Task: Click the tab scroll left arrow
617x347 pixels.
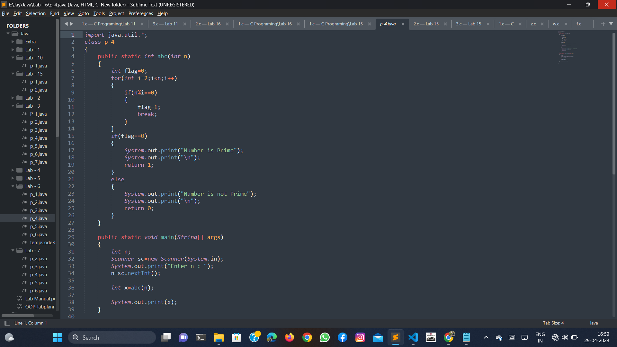Action: point(66,24)
